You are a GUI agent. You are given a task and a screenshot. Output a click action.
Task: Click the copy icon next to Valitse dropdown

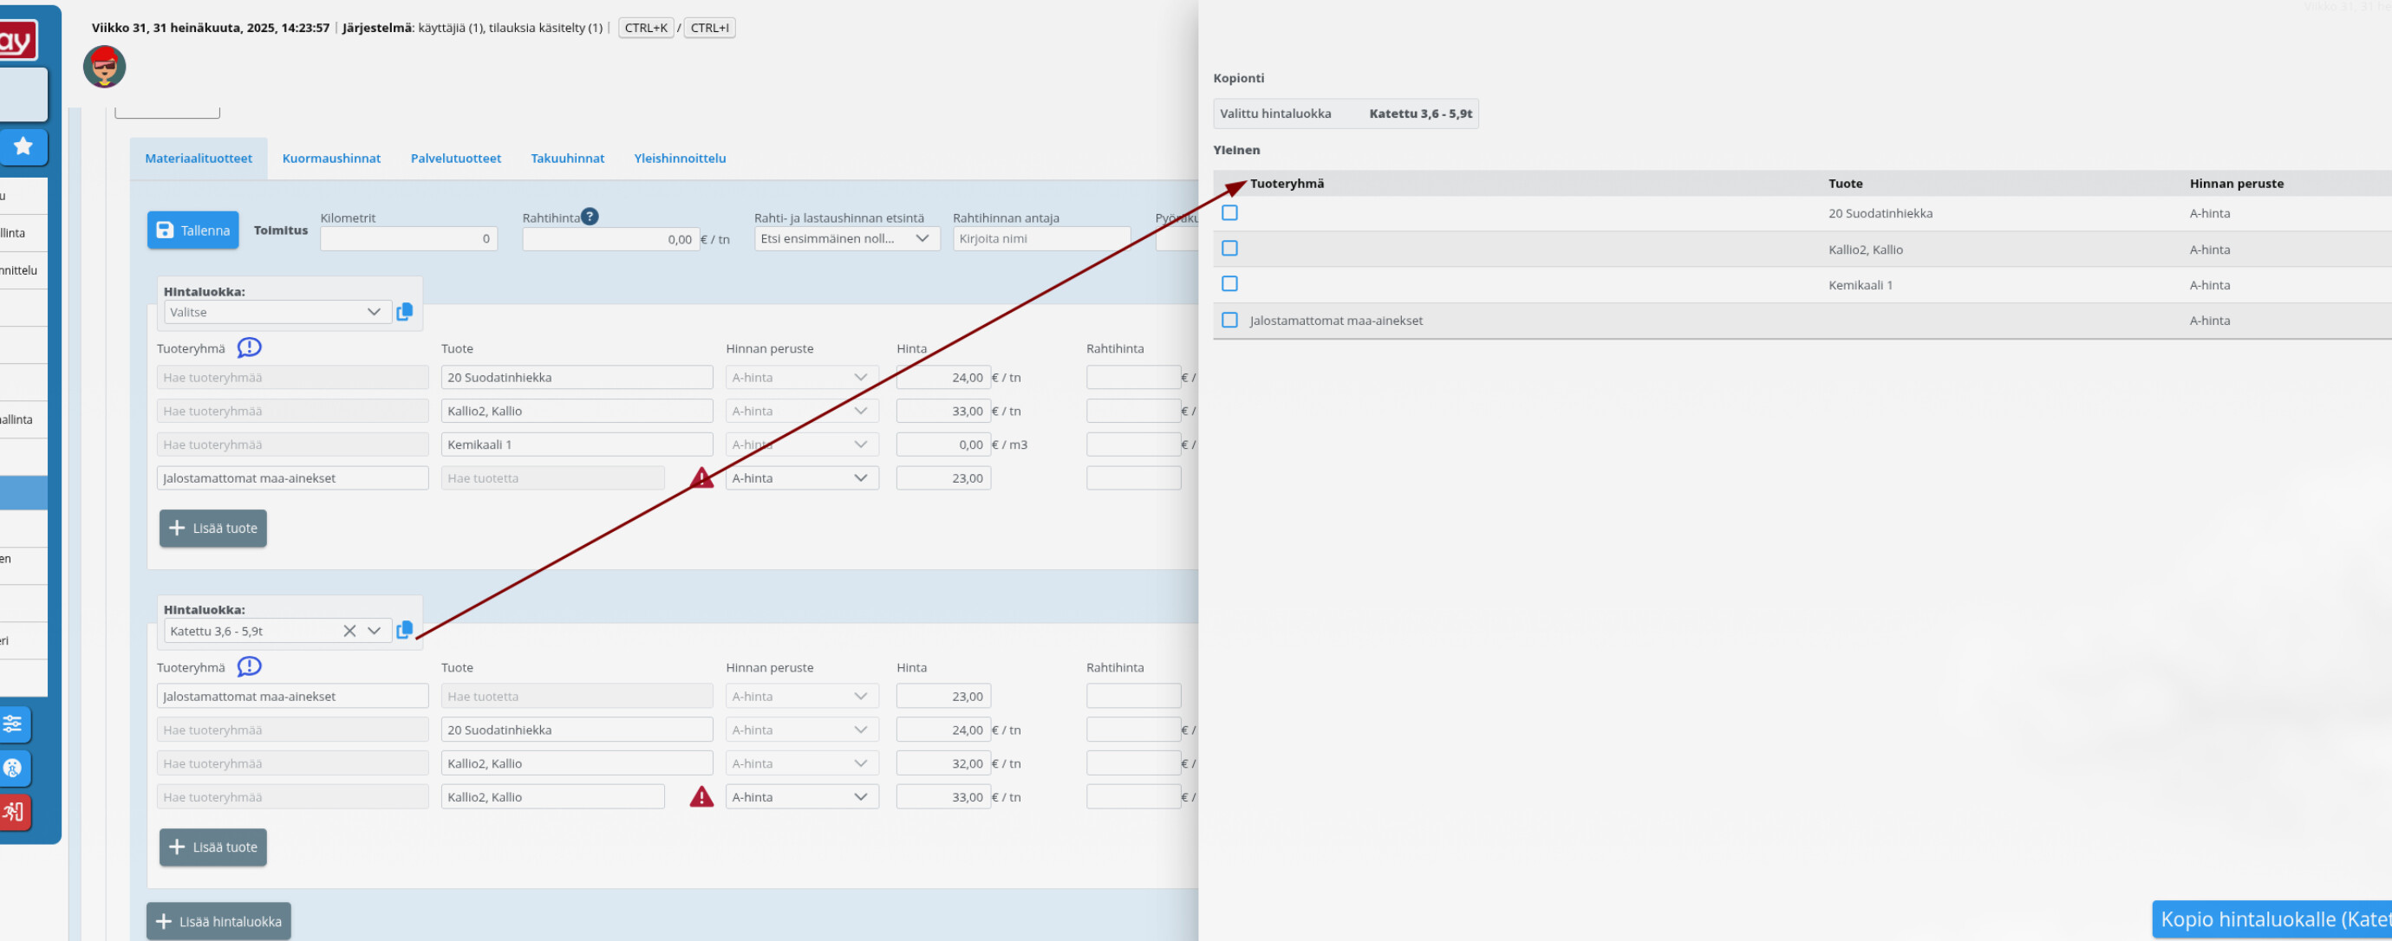tap(405, 312)
